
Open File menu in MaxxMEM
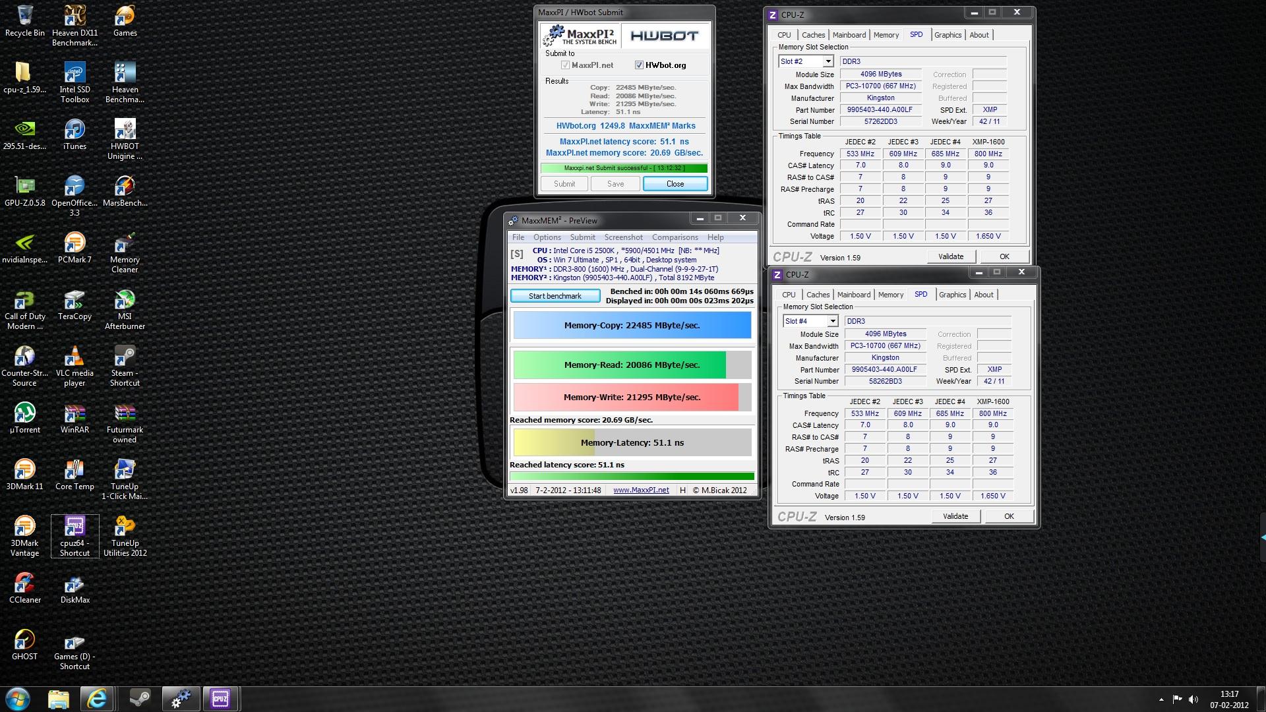[518, 237]
